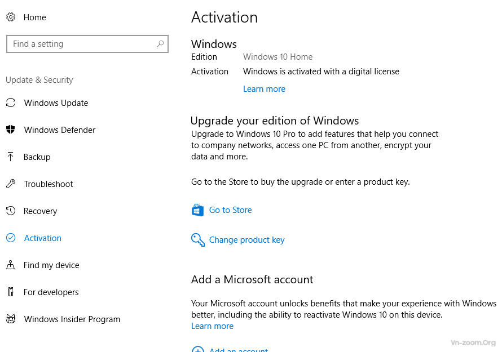Screen dimensions: 502x352
Task: Click the Change product key link
Action: pyautogui.click(x=246, y=240)
